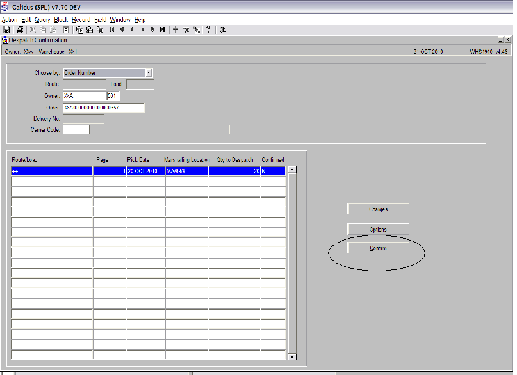Image resolution: width=517 pixels, height=375 pixels.
Task: Minimize the Despatch Confirmation window
Action: (x=501, y=40)
